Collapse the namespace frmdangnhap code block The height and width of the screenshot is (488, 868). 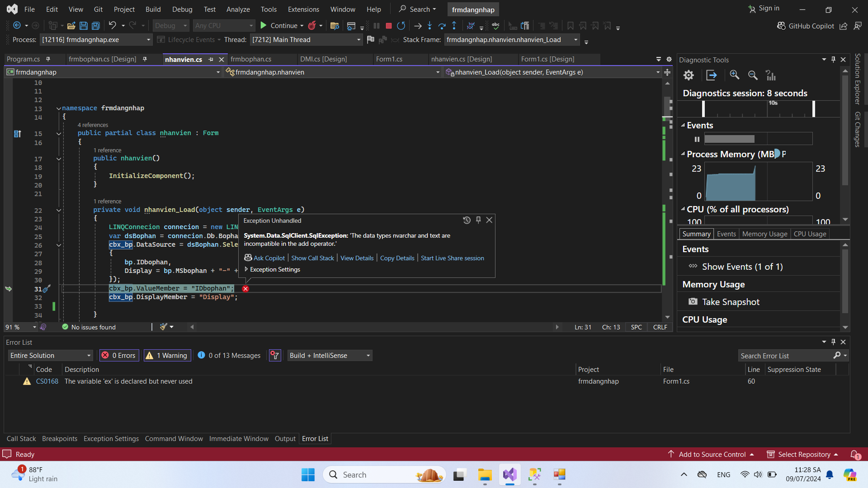[x=59, y=108]
